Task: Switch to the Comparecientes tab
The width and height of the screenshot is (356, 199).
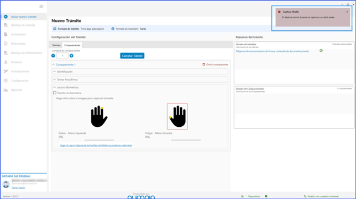Action: (x=72, y=45)
